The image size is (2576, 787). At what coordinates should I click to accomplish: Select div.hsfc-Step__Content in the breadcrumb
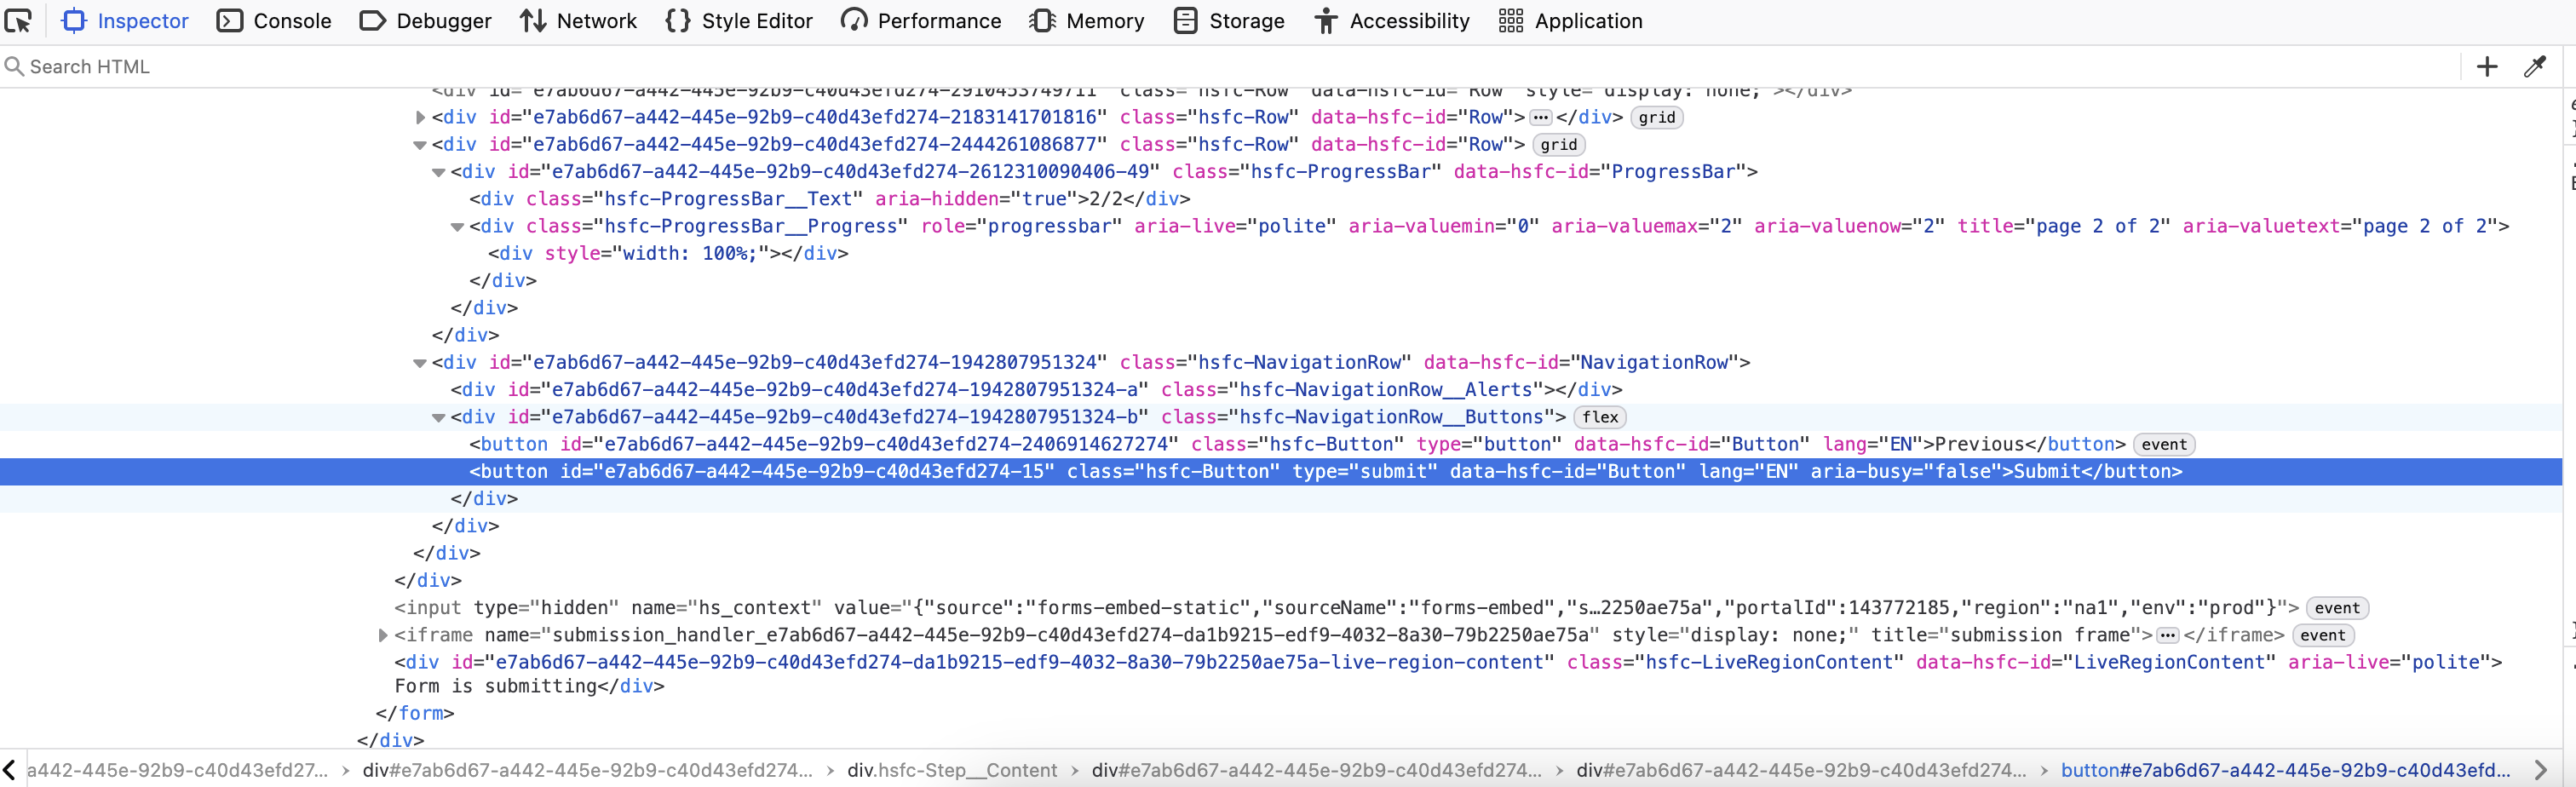951,770
